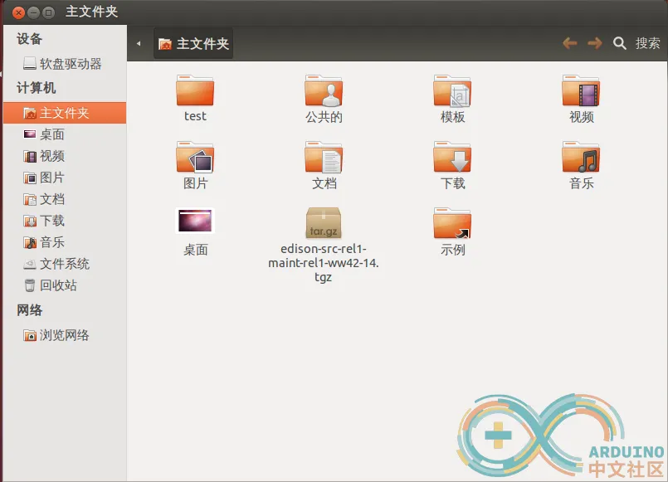The height and width of the screenshot is (482, 668).
Task: Select 浏览网络 in the sidebar
Action: pos(64,335)
